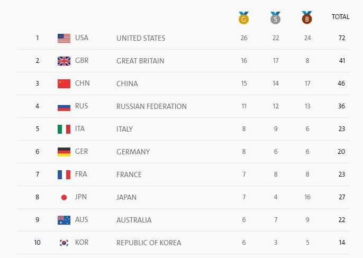Screen dimensions: 363x258
Task: Click the TOTAL column header
Action: pos(340,17)
